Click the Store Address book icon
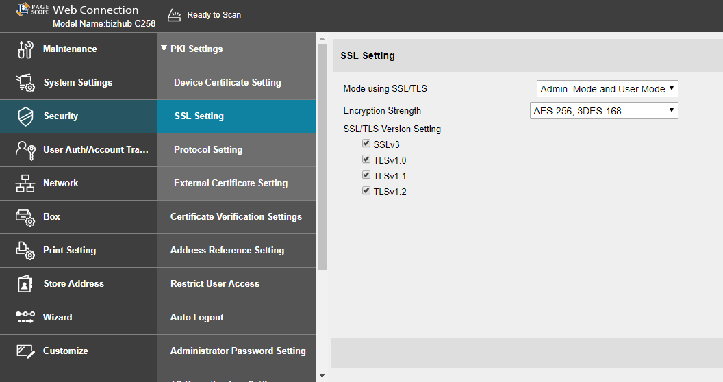 pyautogui.click(x=25, y=284)
